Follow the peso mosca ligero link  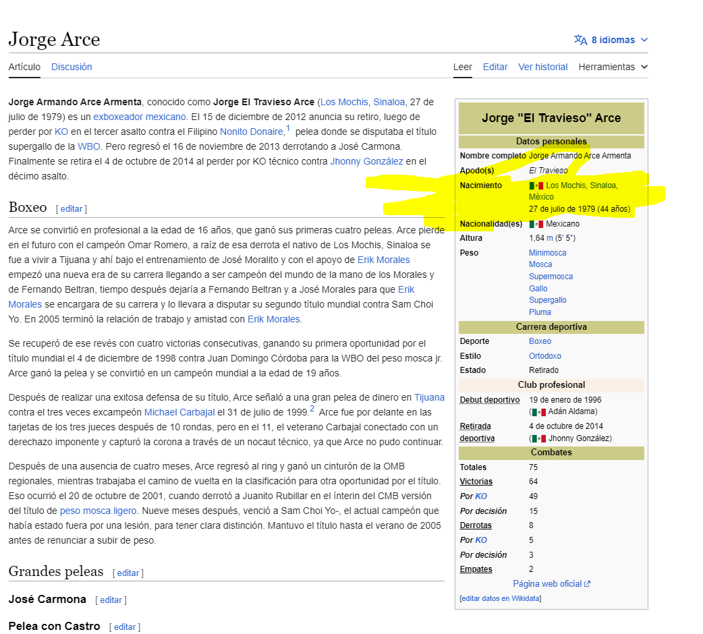click(99, 511)
